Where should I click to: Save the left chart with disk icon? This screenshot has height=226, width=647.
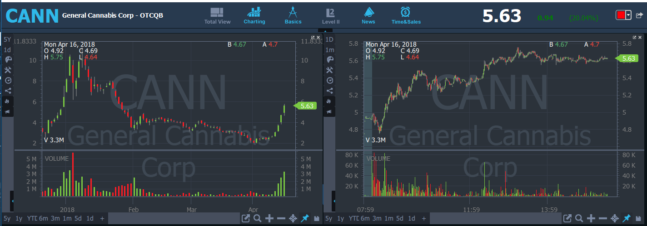click(317, 219)
